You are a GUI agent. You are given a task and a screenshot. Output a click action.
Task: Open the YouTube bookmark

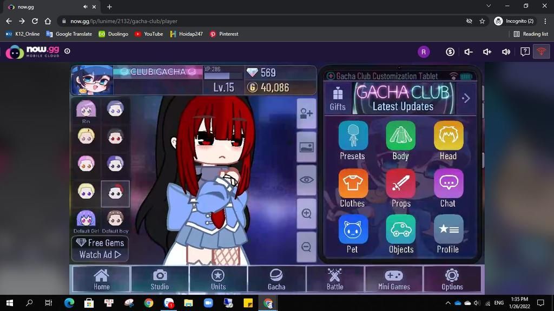point(149,34)
